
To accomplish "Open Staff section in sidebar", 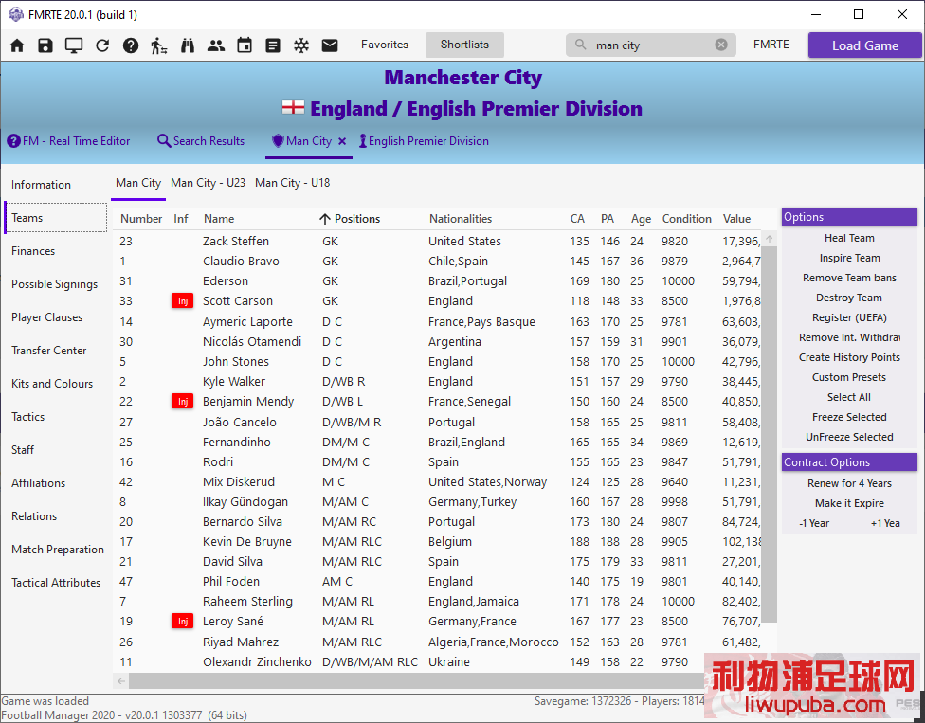I will coord(23,450).
